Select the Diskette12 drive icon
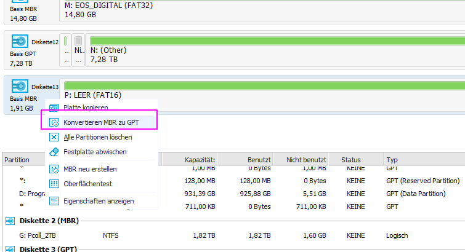Screen dimensions: 465x252 [x=20, y=42]
